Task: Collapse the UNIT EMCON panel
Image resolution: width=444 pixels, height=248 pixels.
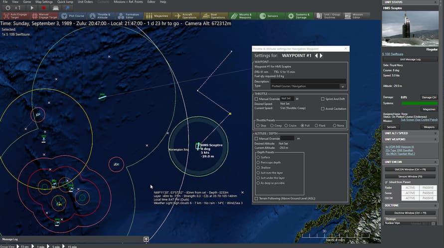Action: tap(435, 162)
